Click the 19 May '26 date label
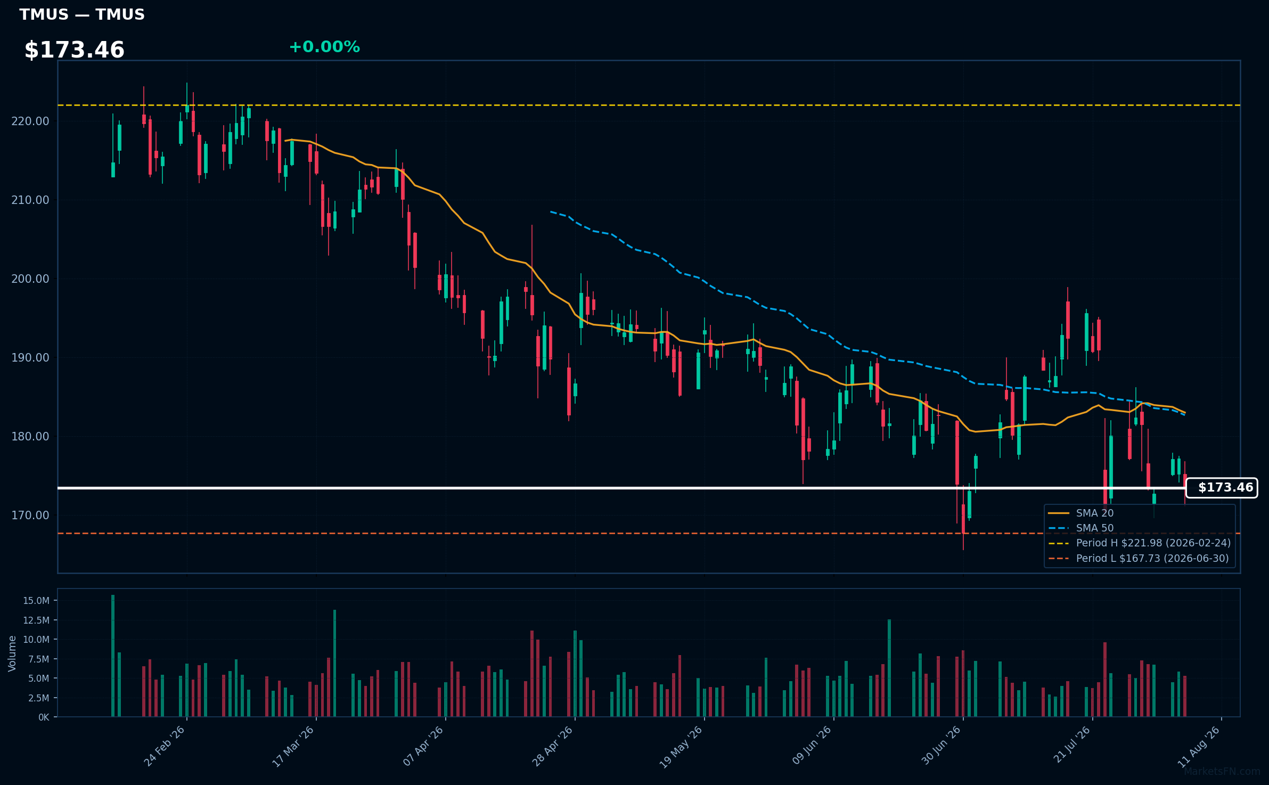This screenshot has width=1269, height=785. click(x=681, y=746)
